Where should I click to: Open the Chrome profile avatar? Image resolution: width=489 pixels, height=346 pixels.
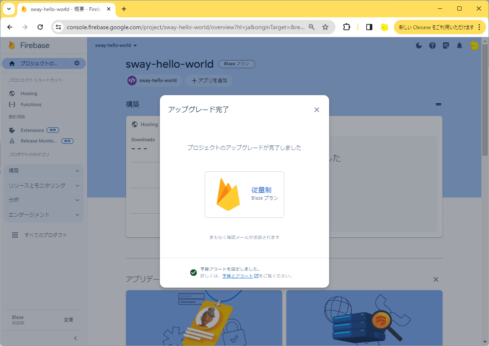tap(384, 27)
